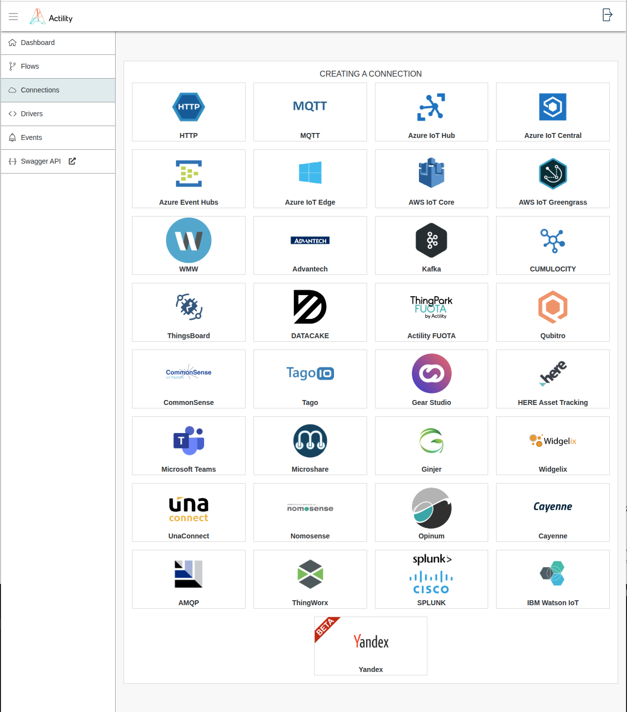Image resolution: width=627 pixels, height=712 pixels.
Task: Click the "Azure Event Hubs" label
Action: tap(189, 202)
